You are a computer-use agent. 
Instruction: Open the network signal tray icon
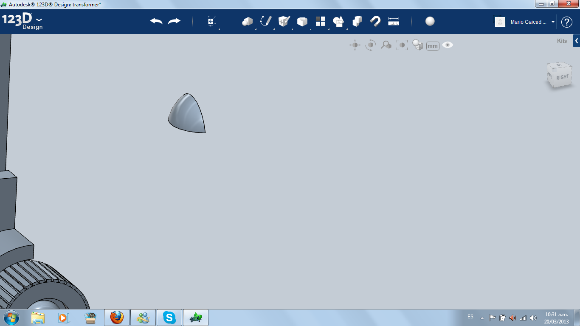pyautogui.click(x=523, y=318)
